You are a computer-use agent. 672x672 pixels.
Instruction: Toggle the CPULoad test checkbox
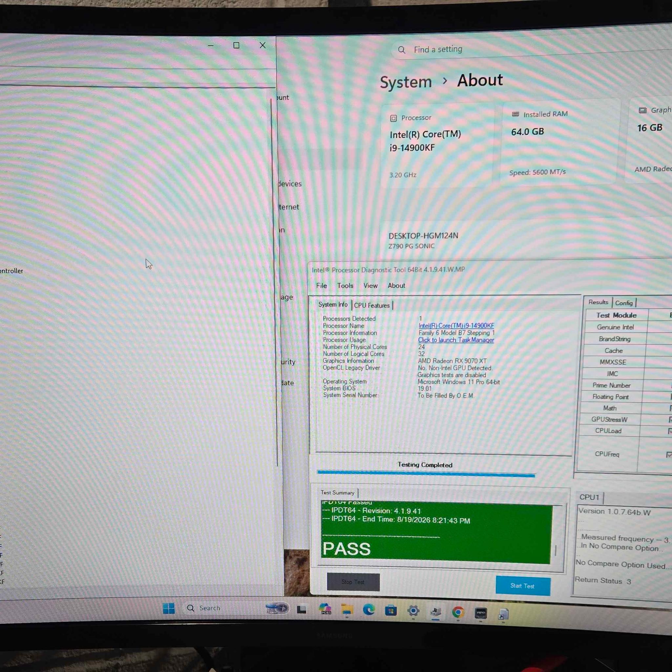[670, 431]
